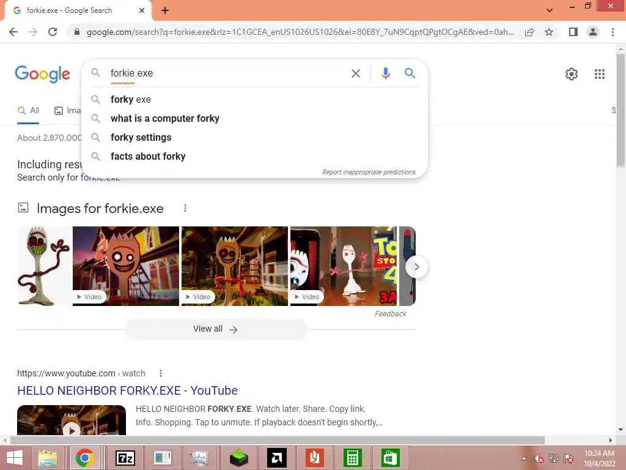This screenshot has height=470, width=626.
Task: Click the Google logo
Action: 43,74
